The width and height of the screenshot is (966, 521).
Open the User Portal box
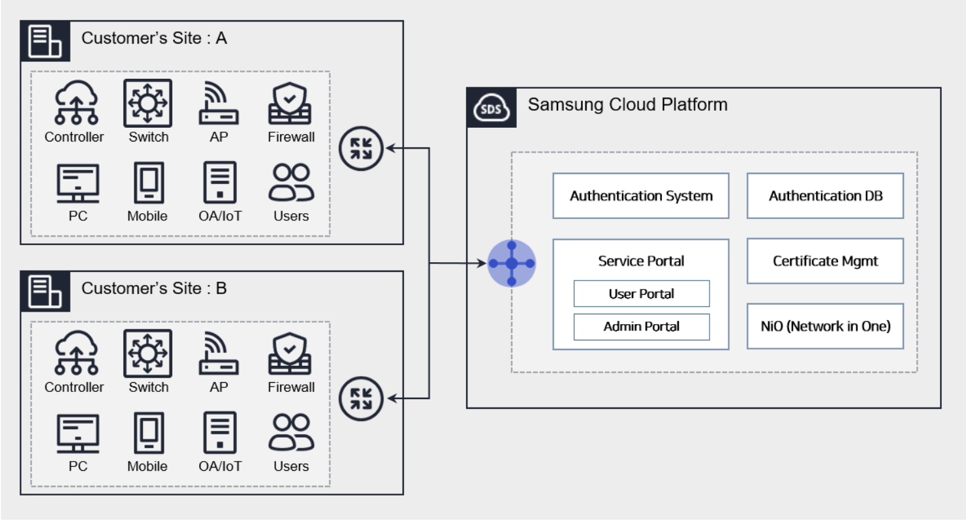coord(641,293)
